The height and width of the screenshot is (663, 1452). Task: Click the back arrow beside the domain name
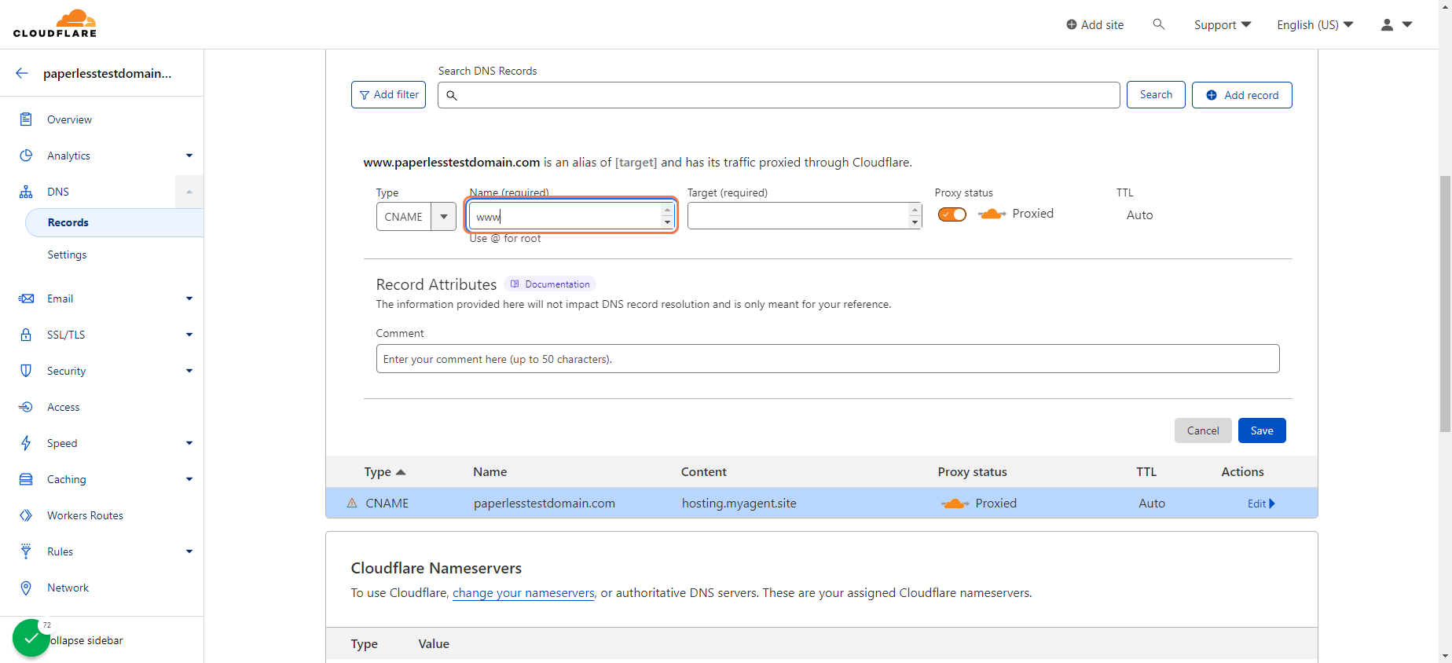(22, 73)
